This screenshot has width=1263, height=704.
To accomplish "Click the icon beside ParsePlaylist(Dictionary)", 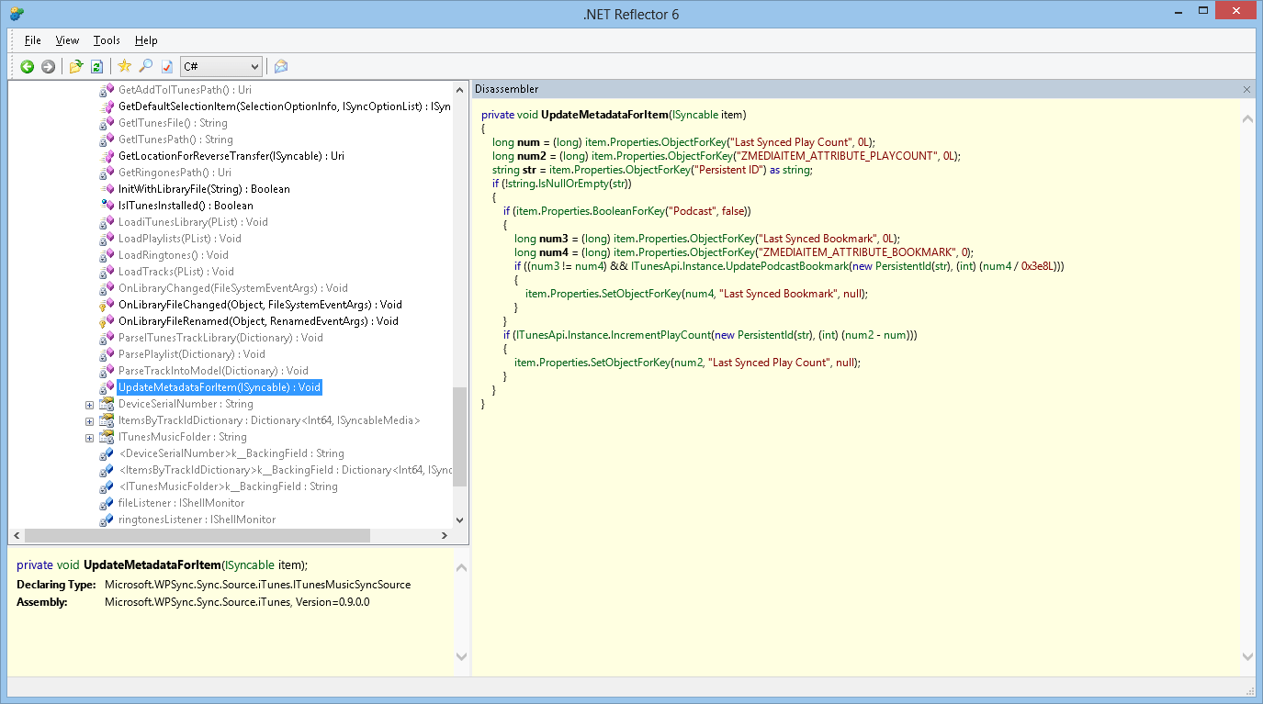I will (107, 354).
